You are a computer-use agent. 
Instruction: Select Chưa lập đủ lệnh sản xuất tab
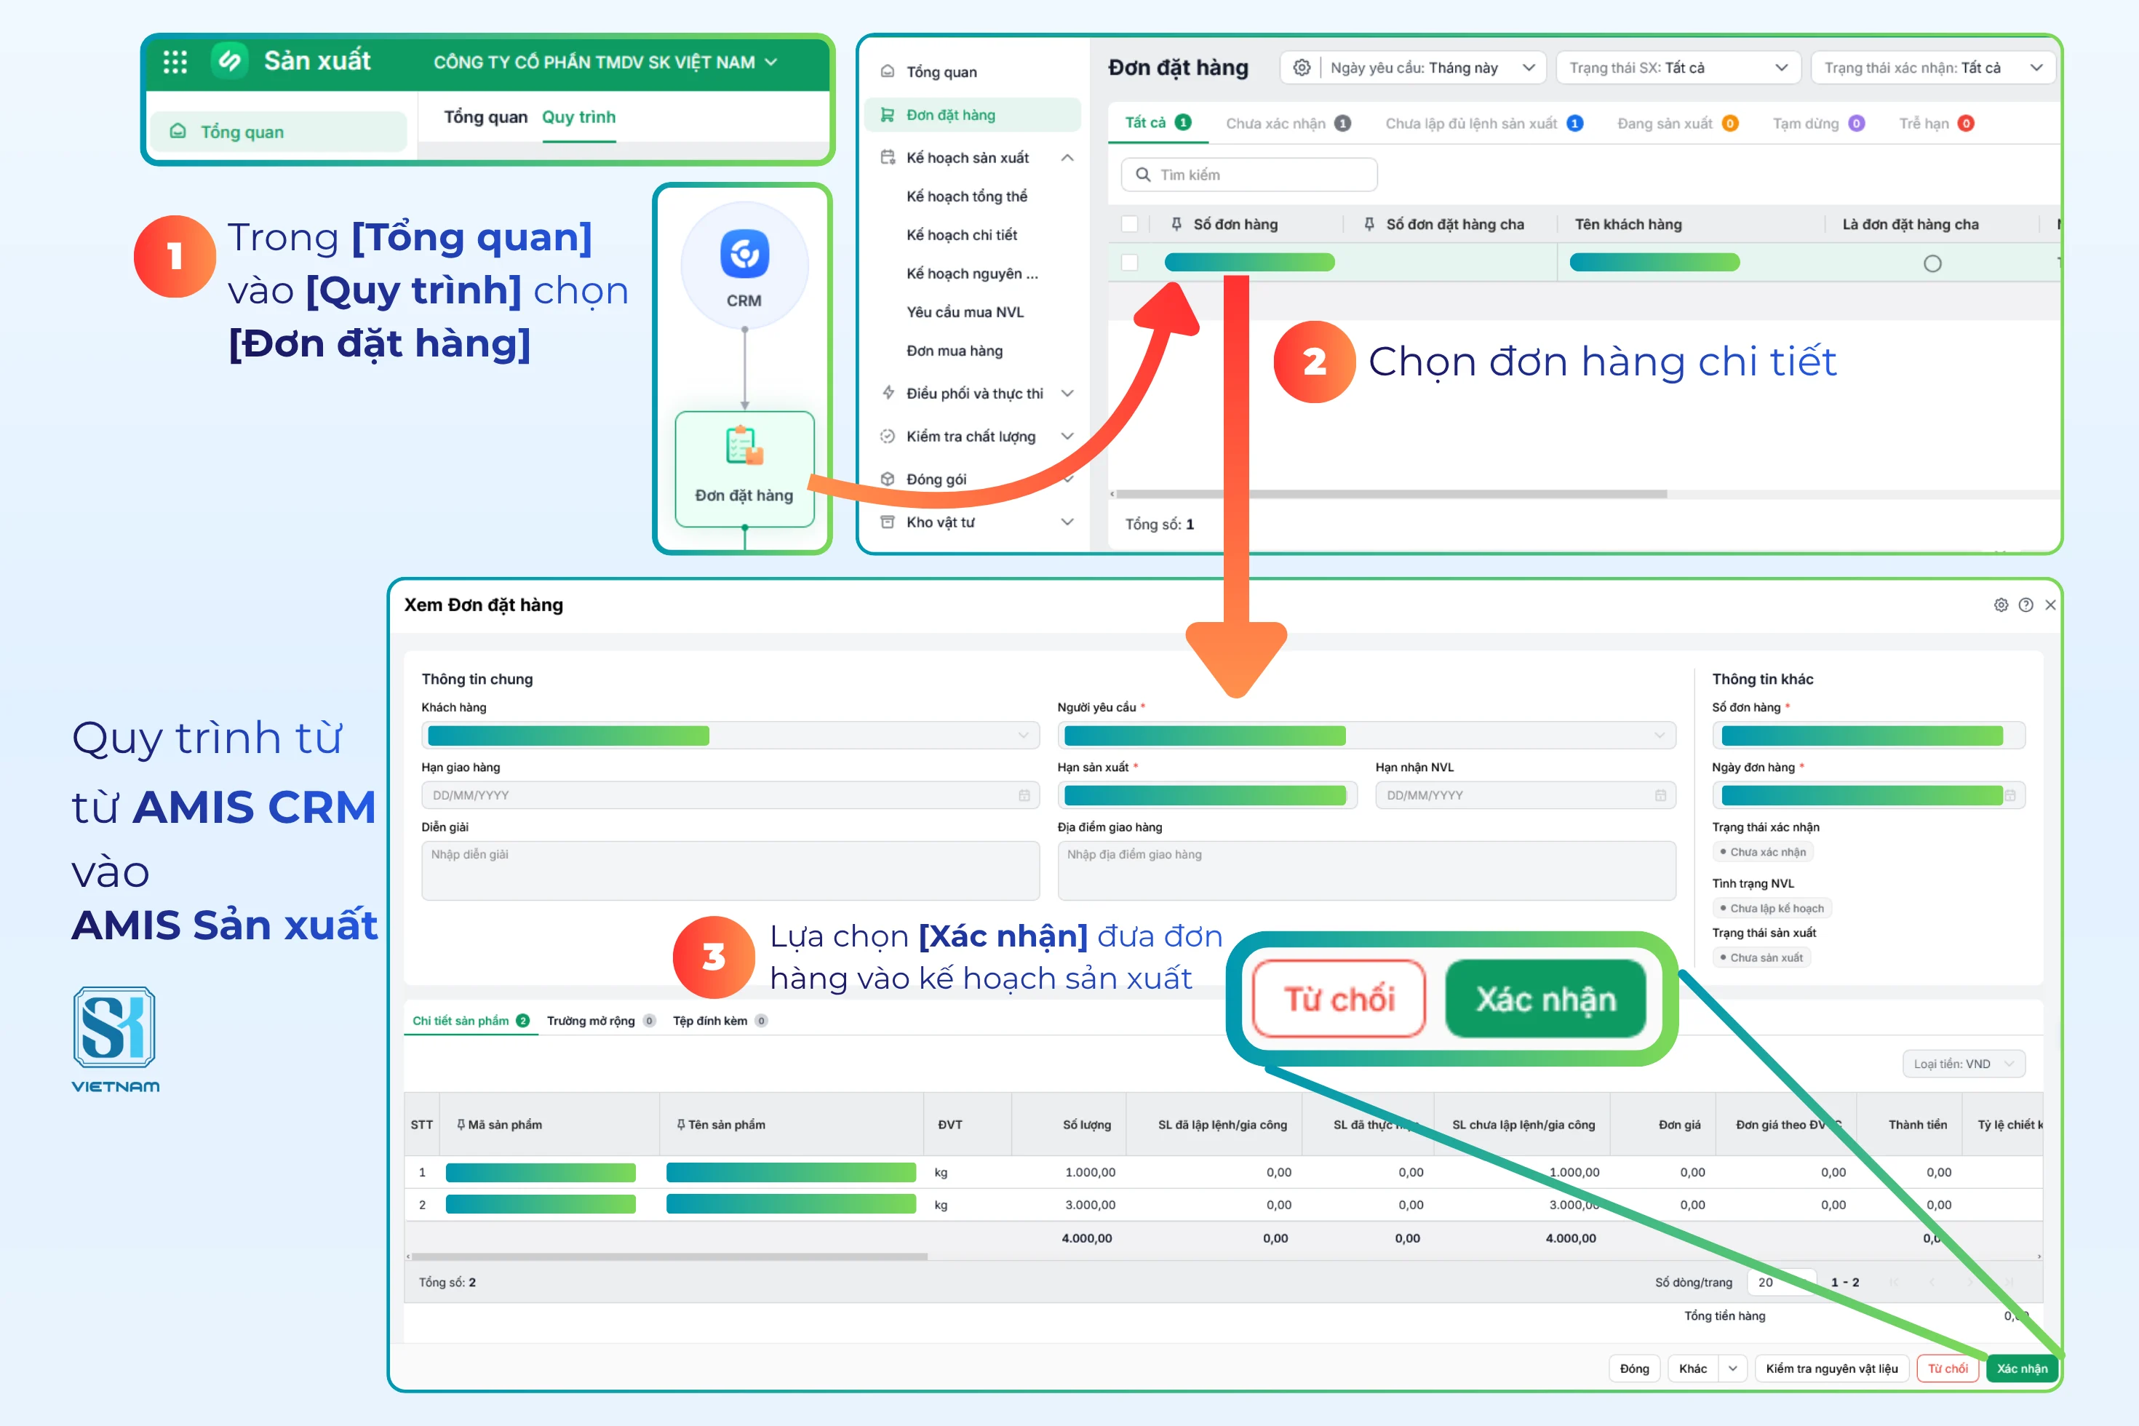[x=1483, y=124]
